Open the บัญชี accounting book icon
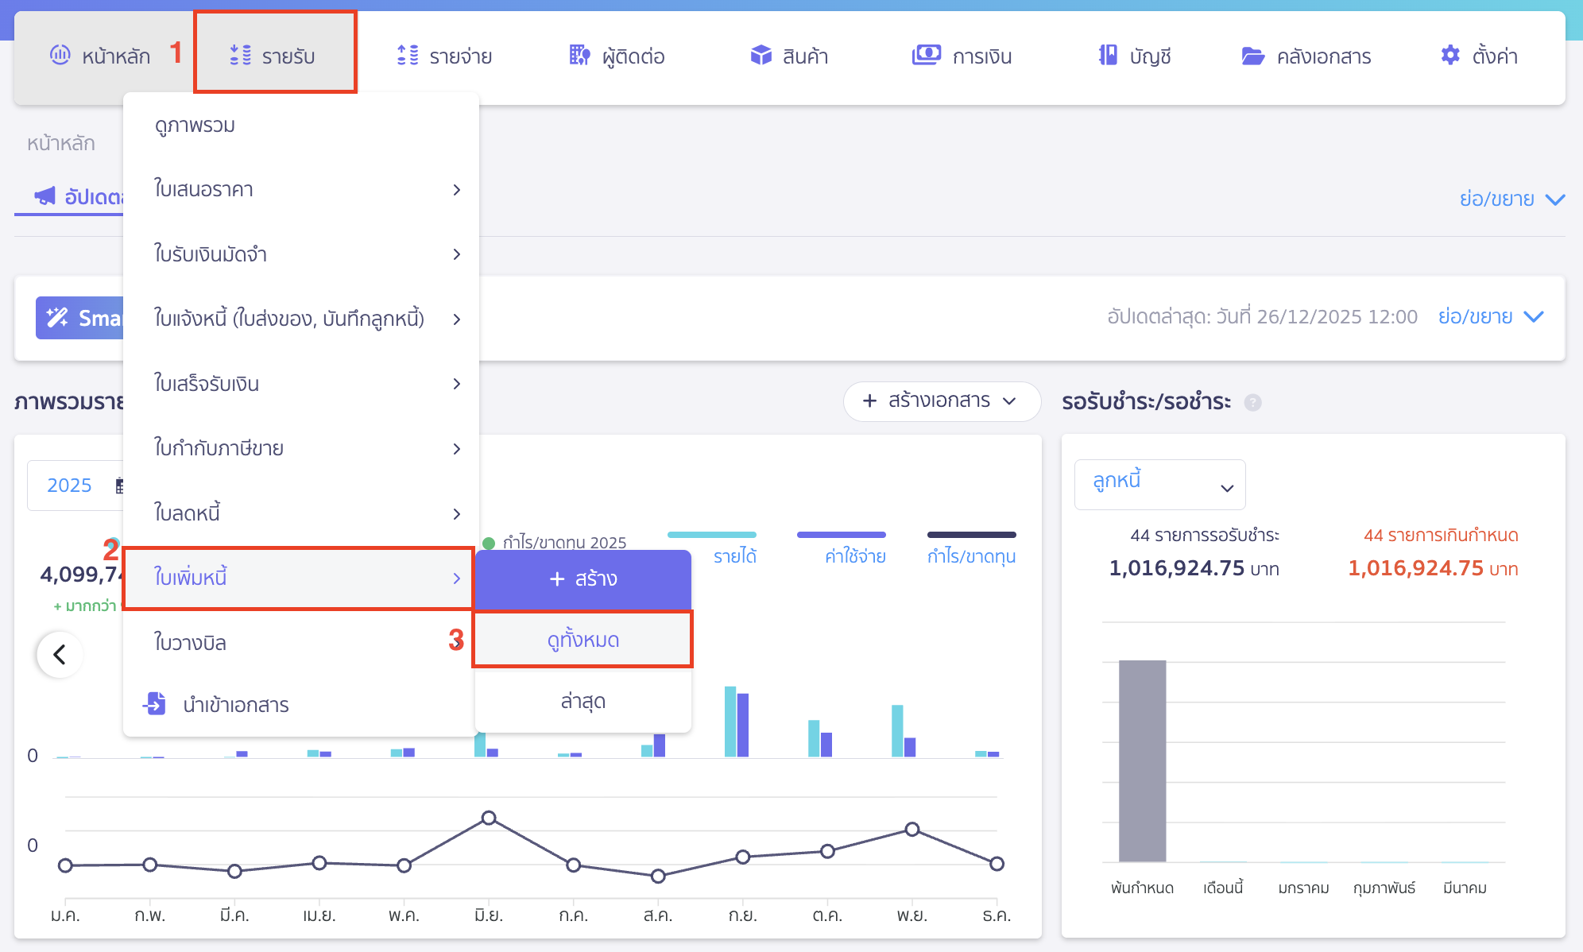 tap(1108, 56)
